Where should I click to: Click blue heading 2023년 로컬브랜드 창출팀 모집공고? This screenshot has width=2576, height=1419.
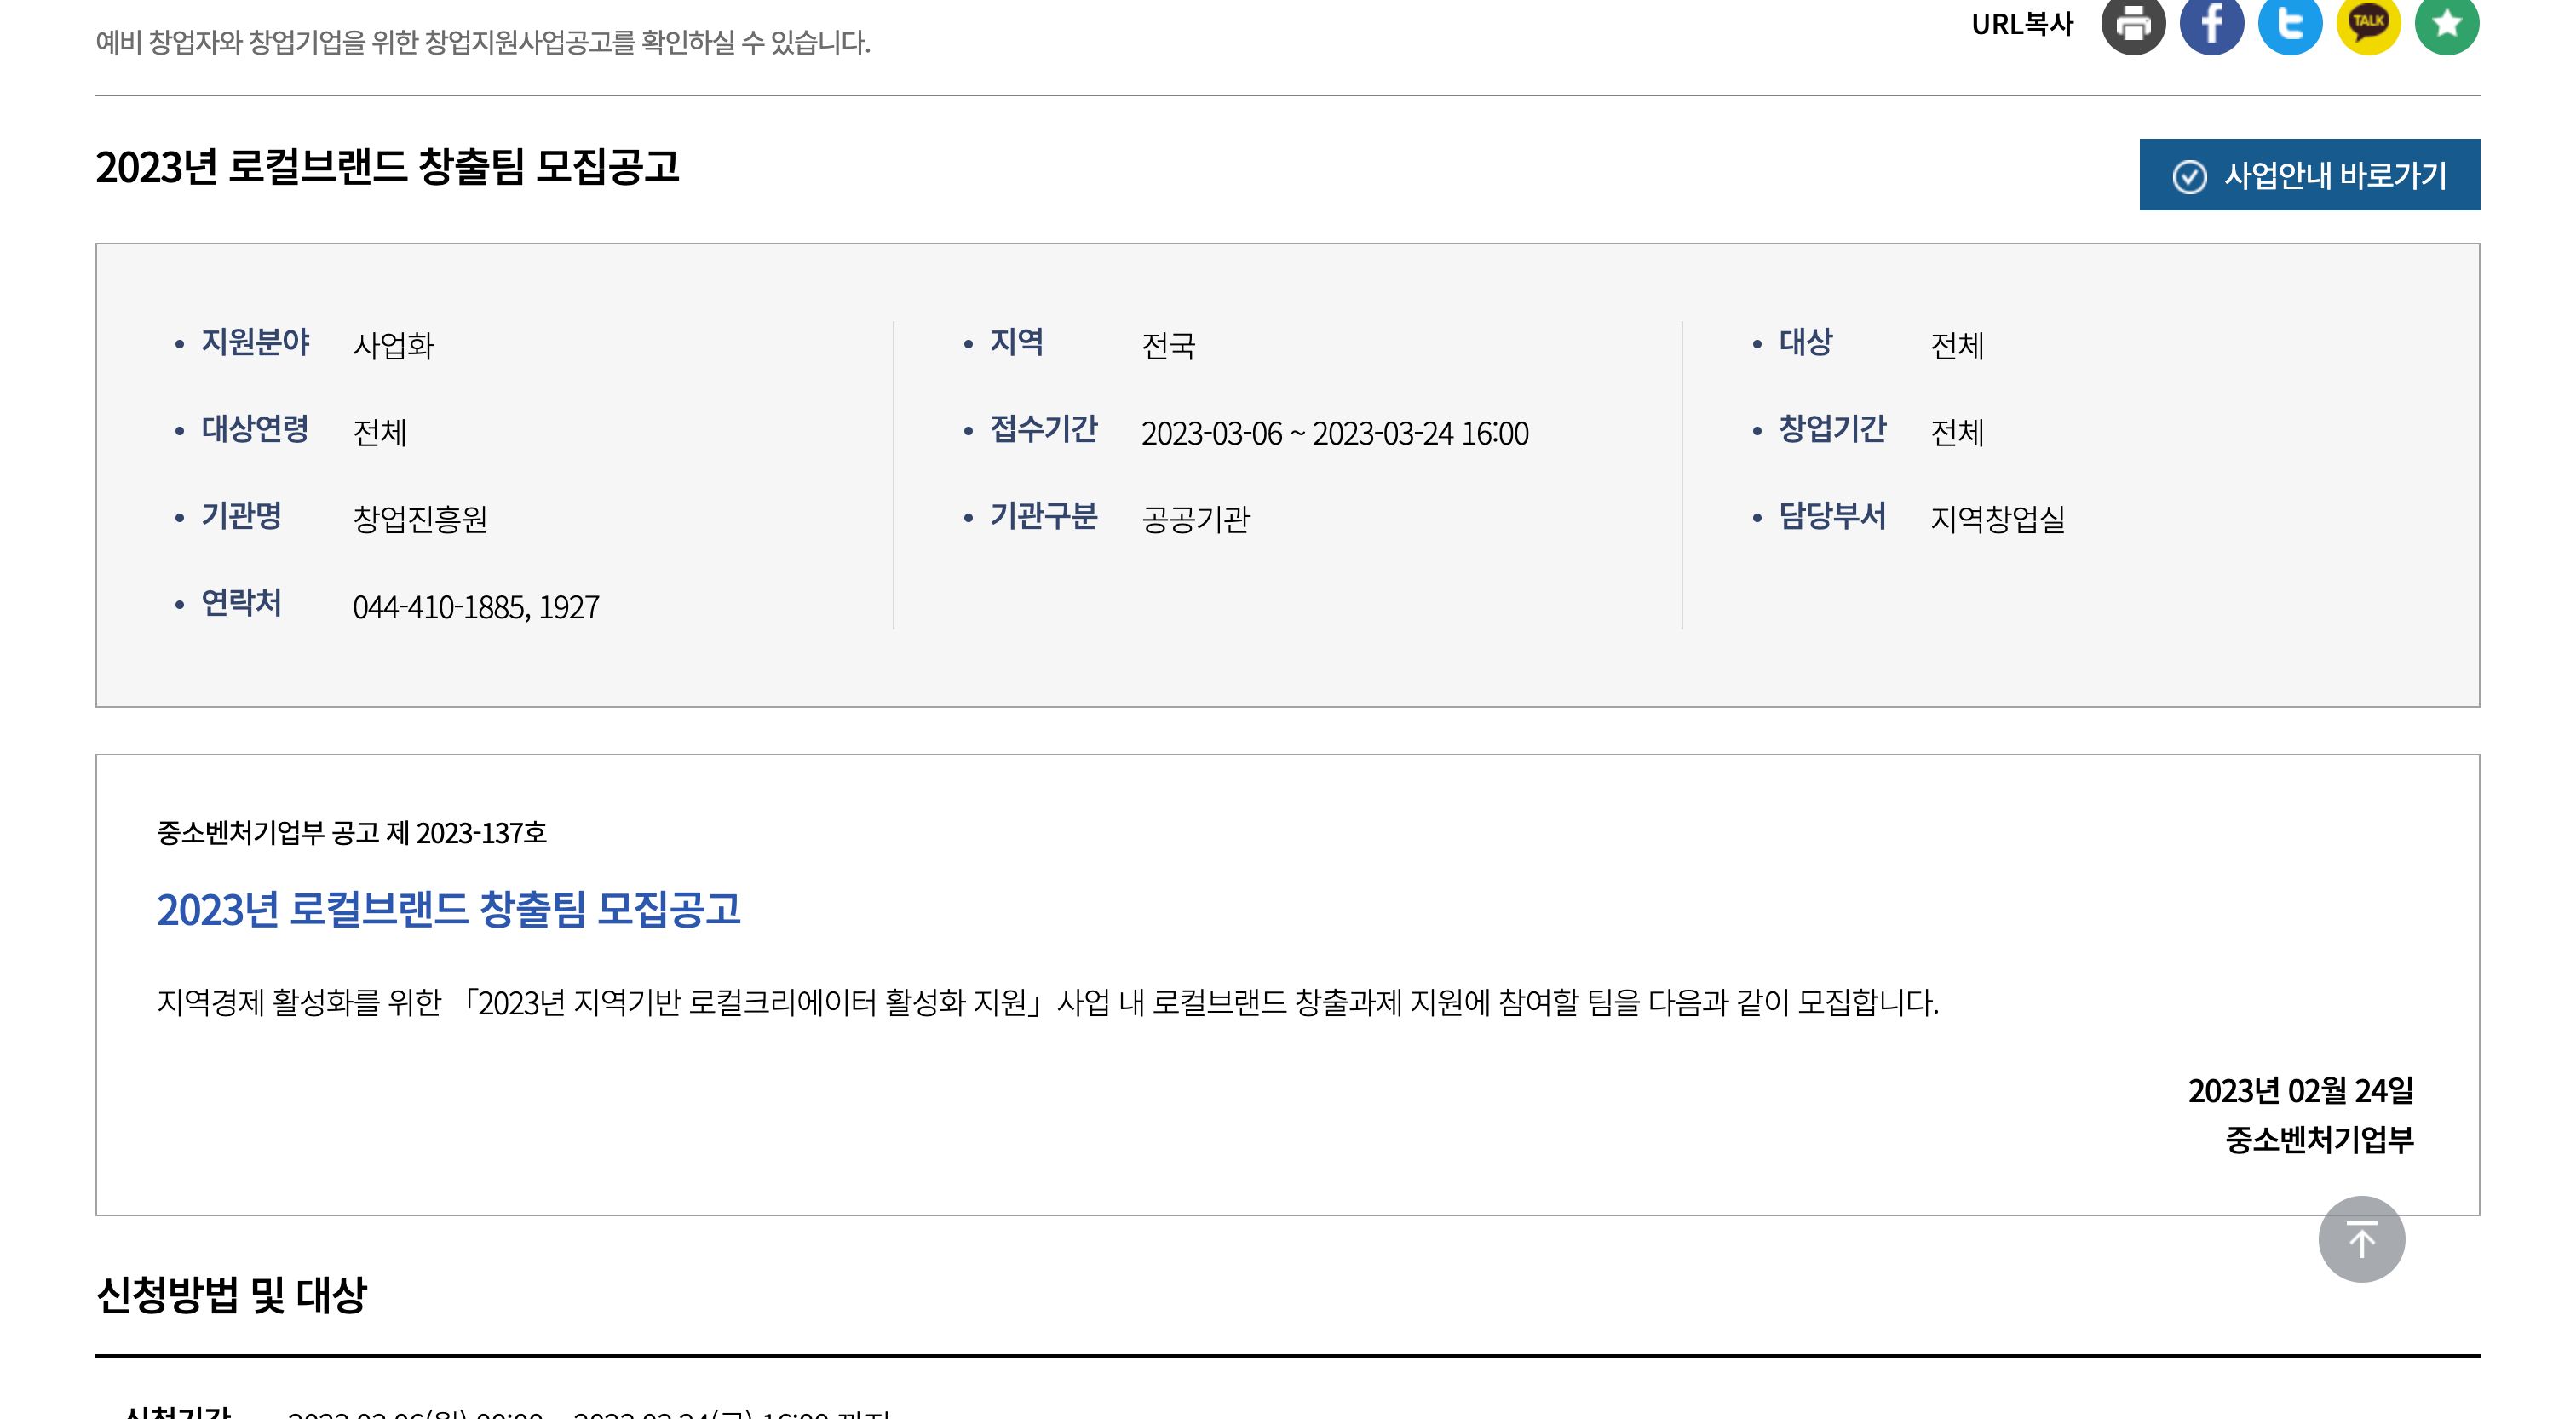[448, 909]
